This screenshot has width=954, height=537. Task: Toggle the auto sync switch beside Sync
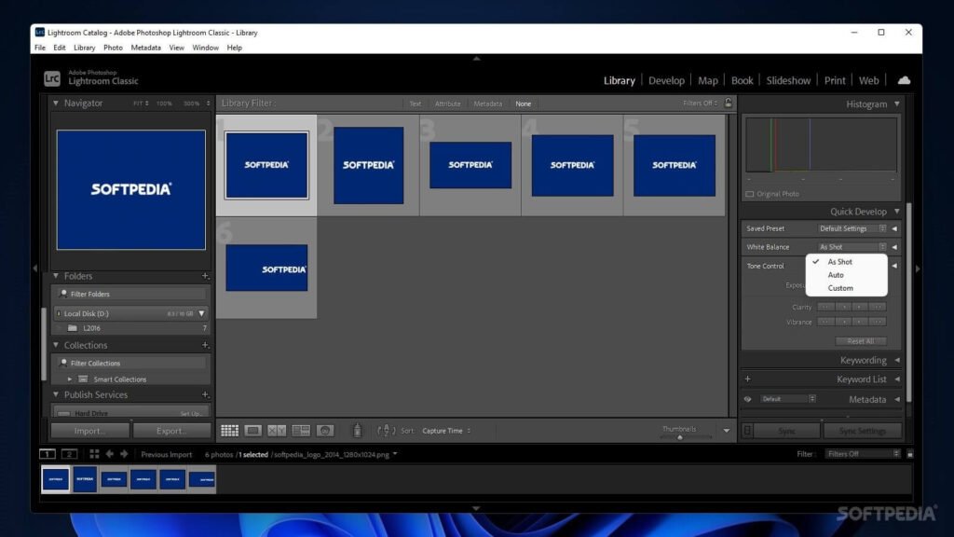pyautogui.click(x=748, y=431)
